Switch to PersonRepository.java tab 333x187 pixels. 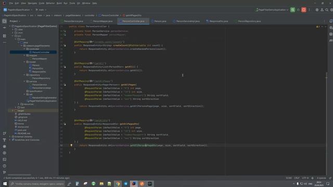click(248, 21)
